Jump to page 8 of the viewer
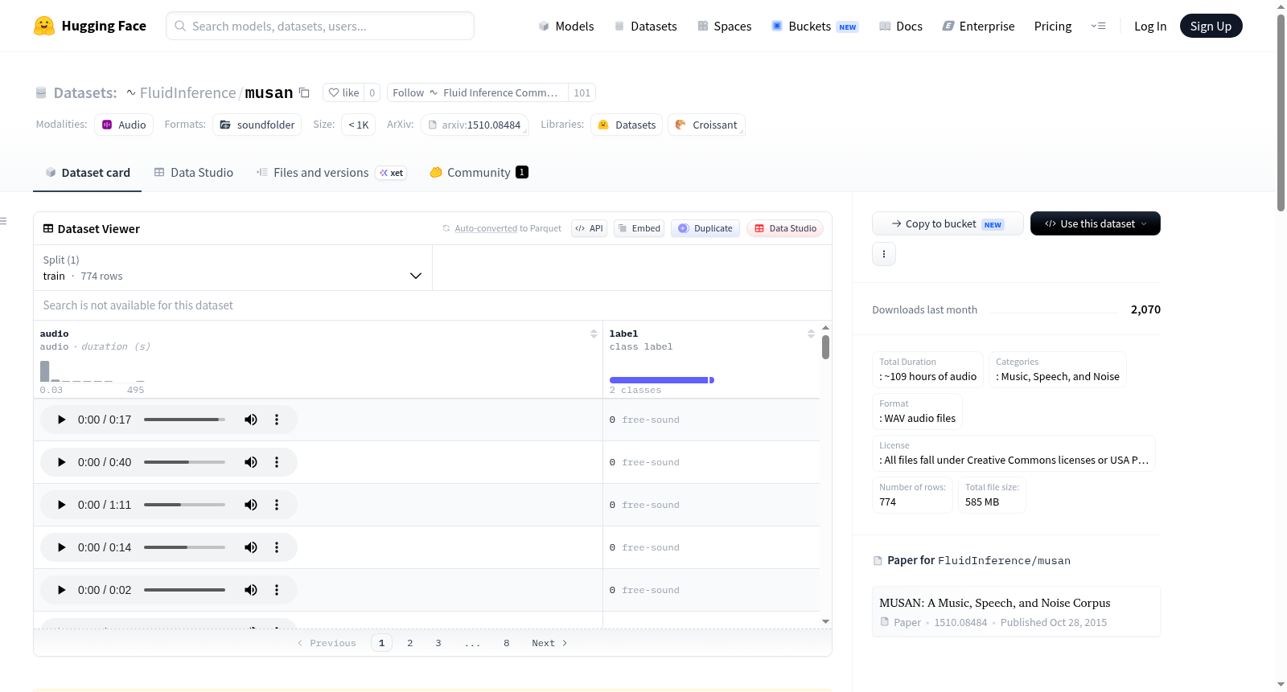 pyautogui.click(x=507, y=643)
